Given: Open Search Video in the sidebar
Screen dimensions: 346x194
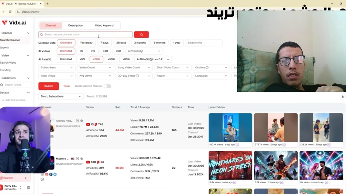Looking at the screenshot, I should (x=8, y=63).
